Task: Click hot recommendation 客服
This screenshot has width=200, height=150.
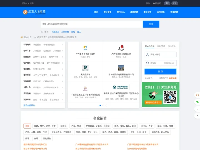Action: (x=73, y=32)
